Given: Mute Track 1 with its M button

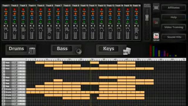Looking at the screenshot, I should tap(4, 26).
